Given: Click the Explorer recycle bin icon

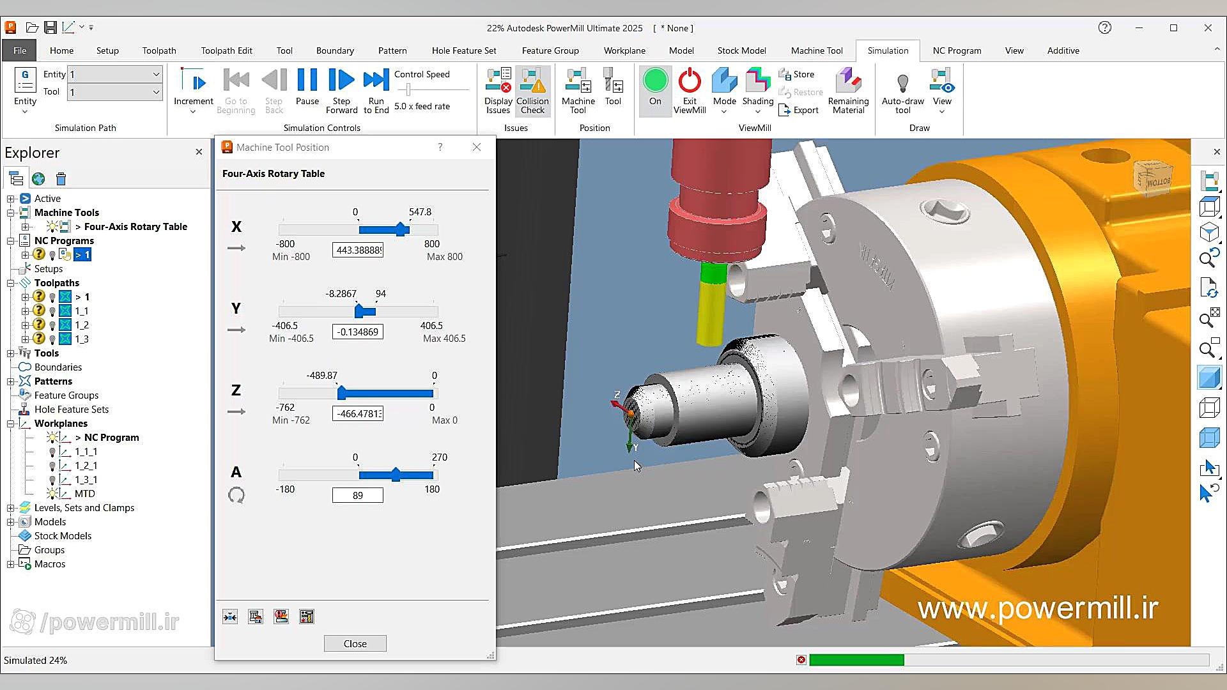Looking at the screenshot, I should point(61,179).
